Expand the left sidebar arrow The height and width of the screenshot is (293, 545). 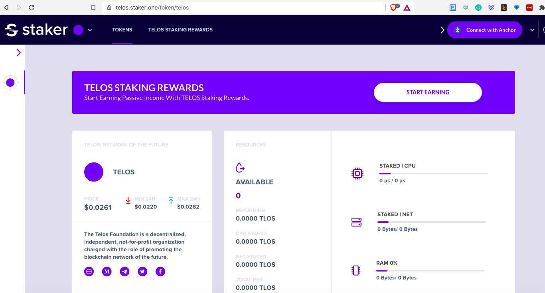[x=19, y=53]
